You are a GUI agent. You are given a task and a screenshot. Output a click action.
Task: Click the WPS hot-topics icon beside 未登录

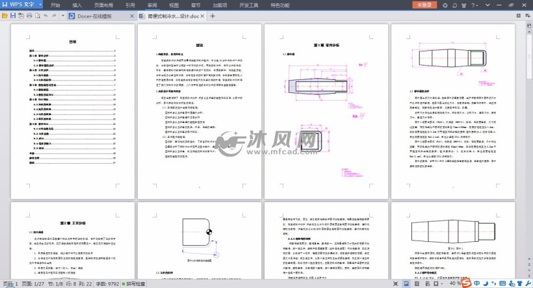(x=445, y=5)
